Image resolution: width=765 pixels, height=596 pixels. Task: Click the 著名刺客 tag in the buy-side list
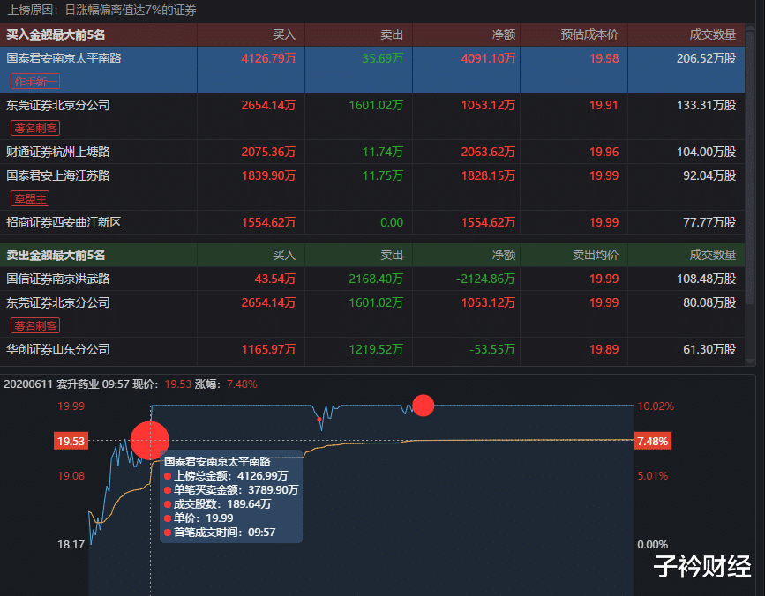tap(35, 128)
